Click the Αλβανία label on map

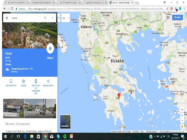pyautogui.click(x=86, y=27)
